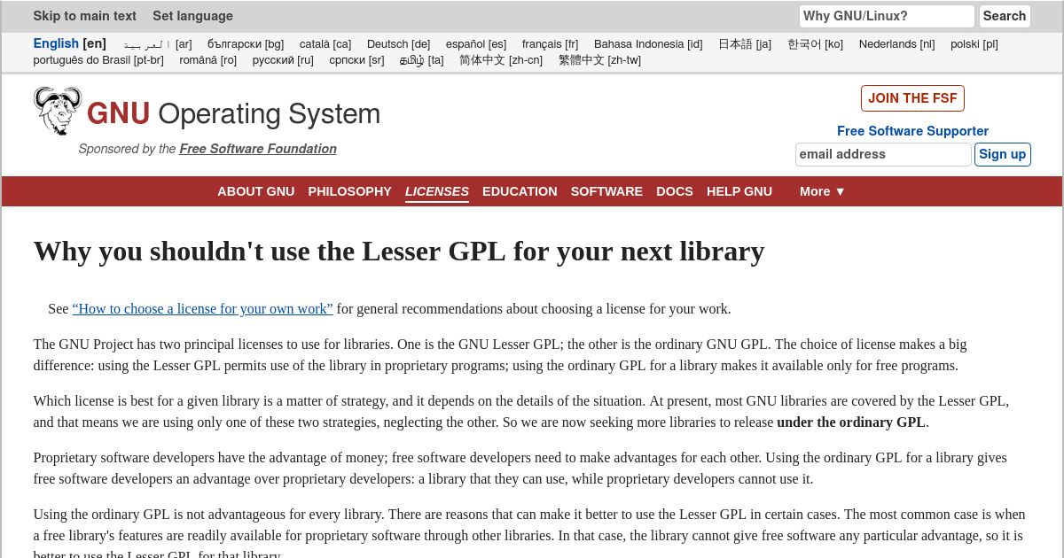The width and height of the screenshot is (1064, 558).
Task: Go to the Philosophy section
Action: [349, 191]
